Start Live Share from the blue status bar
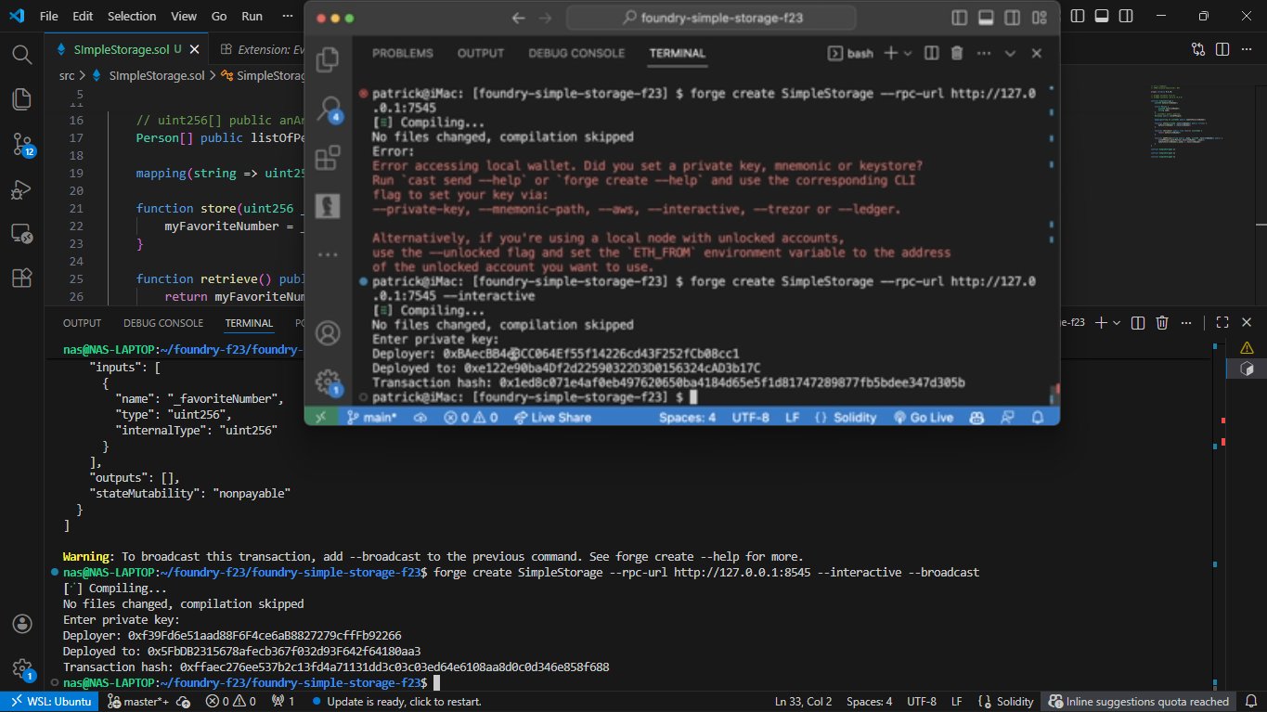Image resolution: width=1267 pixels, height=712 pixels. coord(551,418)
